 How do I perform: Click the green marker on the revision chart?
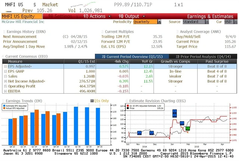pos(187,129)
